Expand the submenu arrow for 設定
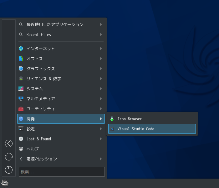 pyautogui.click(x=101, y=129)
